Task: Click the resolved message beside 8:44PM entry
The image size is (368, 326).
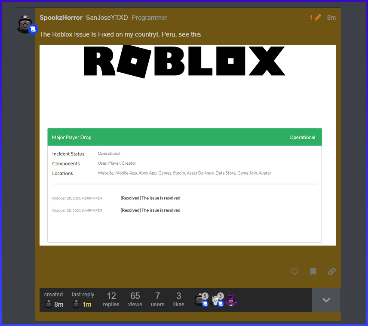Action: point(150,210)
